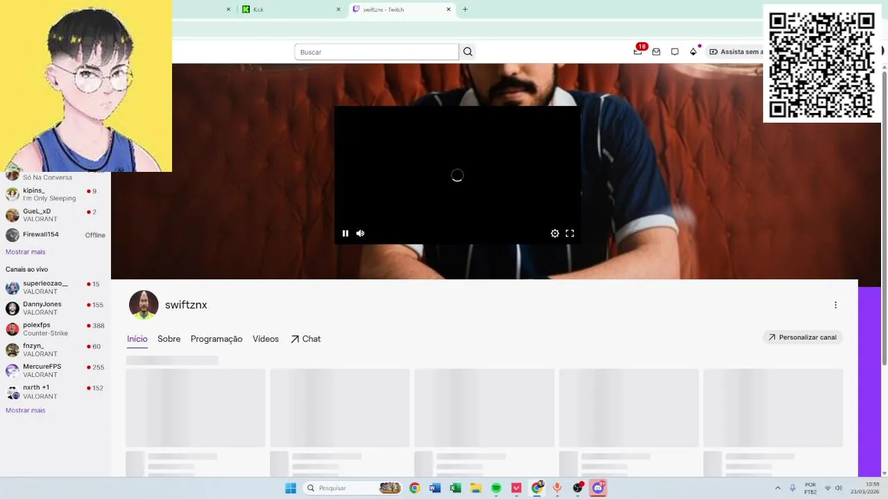The height and width of the screenshot is (499, 888).
Task: Open nxrth +1 channel in sidebar
Action: (55, 392)
